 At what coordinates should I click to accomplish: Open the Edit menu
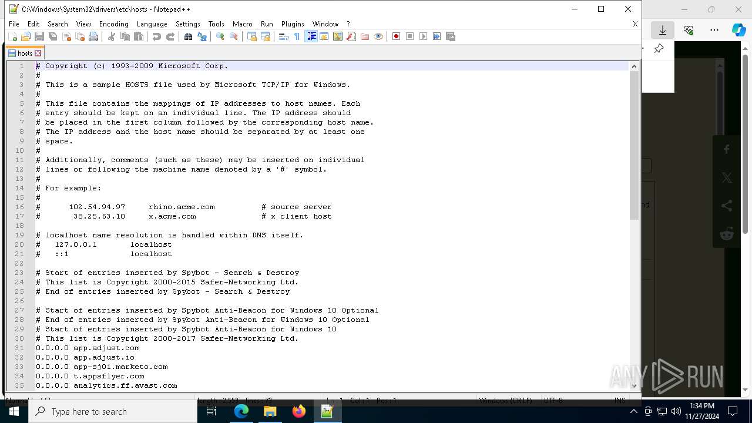coord(33,24)
